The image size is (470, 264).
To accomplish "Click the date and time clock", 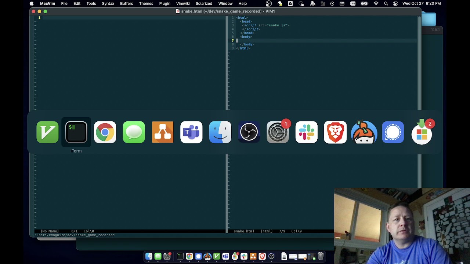I will pos(422,4).
